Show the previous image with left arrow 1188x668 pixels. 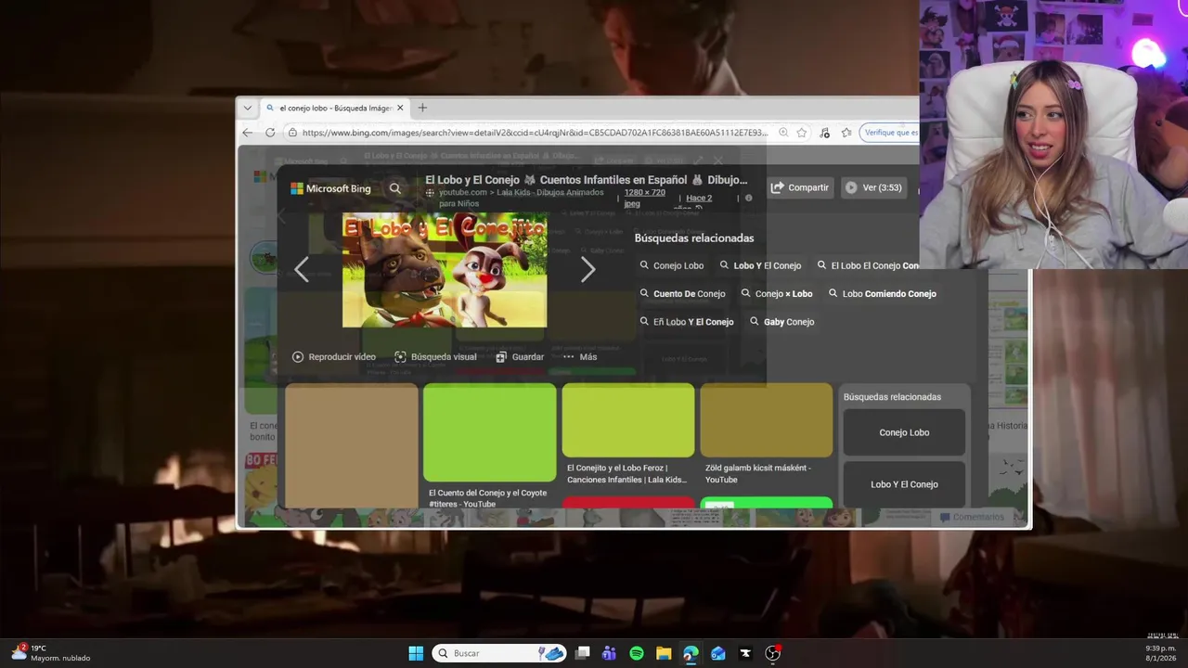301,270
